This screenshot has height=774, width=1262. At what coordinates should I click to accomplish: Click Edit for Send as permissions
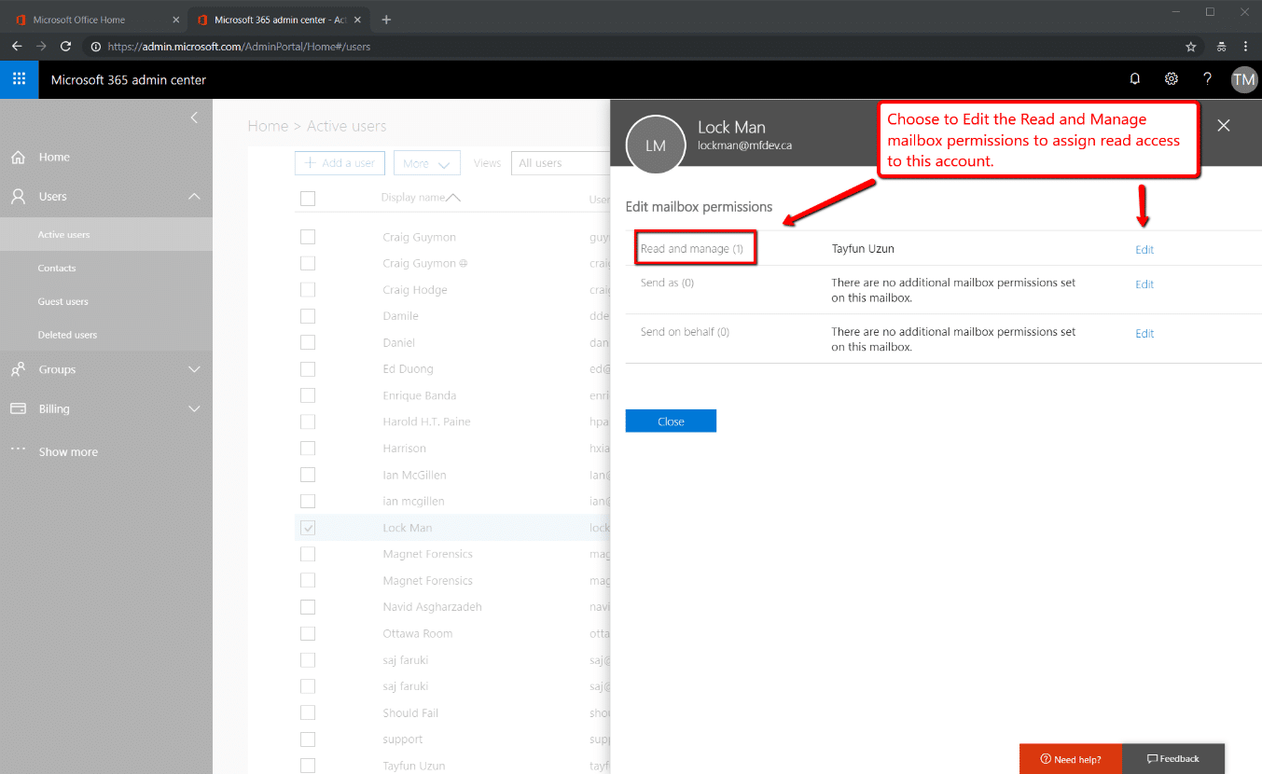pos(1144,284)
